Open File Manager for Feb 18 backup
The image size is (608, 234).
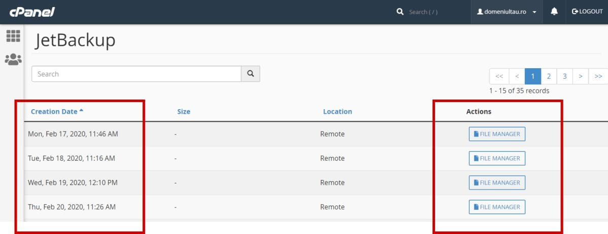point(497,158)
